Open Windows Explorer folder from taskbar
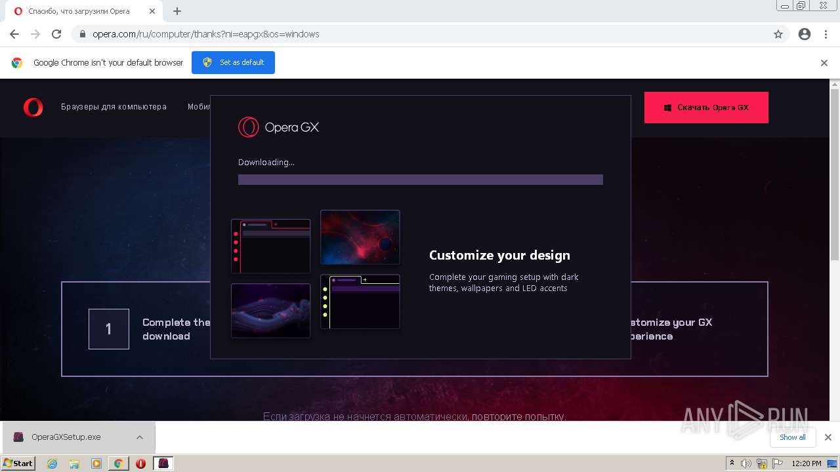Screen dimensions: 840x472 click(x=74, y=463)
